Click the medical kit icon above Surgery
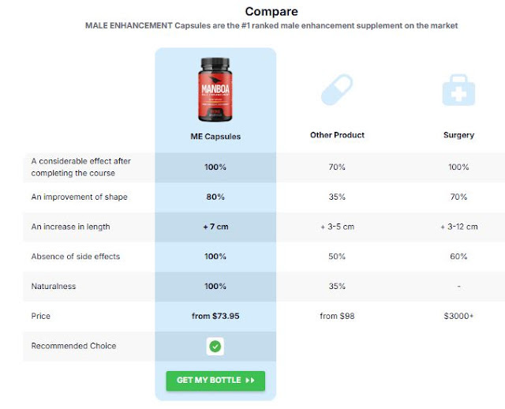The image size is (505, 409). (x=458, y=92)
